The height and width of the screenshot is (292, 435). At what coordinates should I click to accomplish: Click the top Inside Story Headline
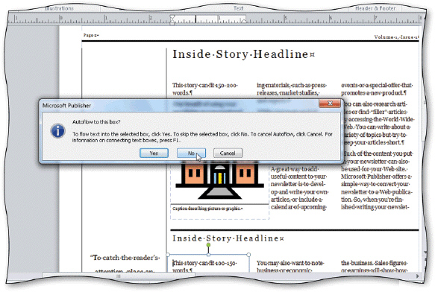tap(243, 54)
